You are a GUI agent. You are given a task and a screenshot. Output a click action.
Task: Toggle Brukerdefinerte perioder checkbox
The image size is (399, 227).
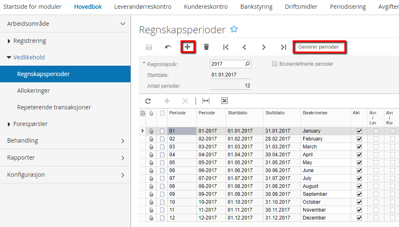coord(275,64)
